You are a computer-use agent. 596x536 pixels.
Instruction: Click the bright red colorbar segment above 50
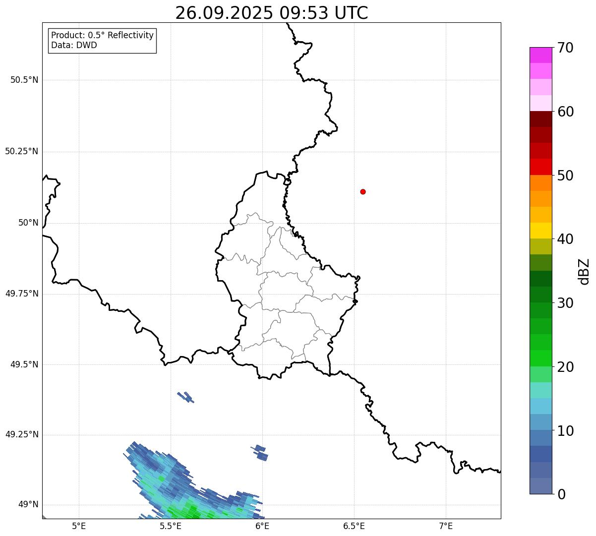click(x=540, y=167)
